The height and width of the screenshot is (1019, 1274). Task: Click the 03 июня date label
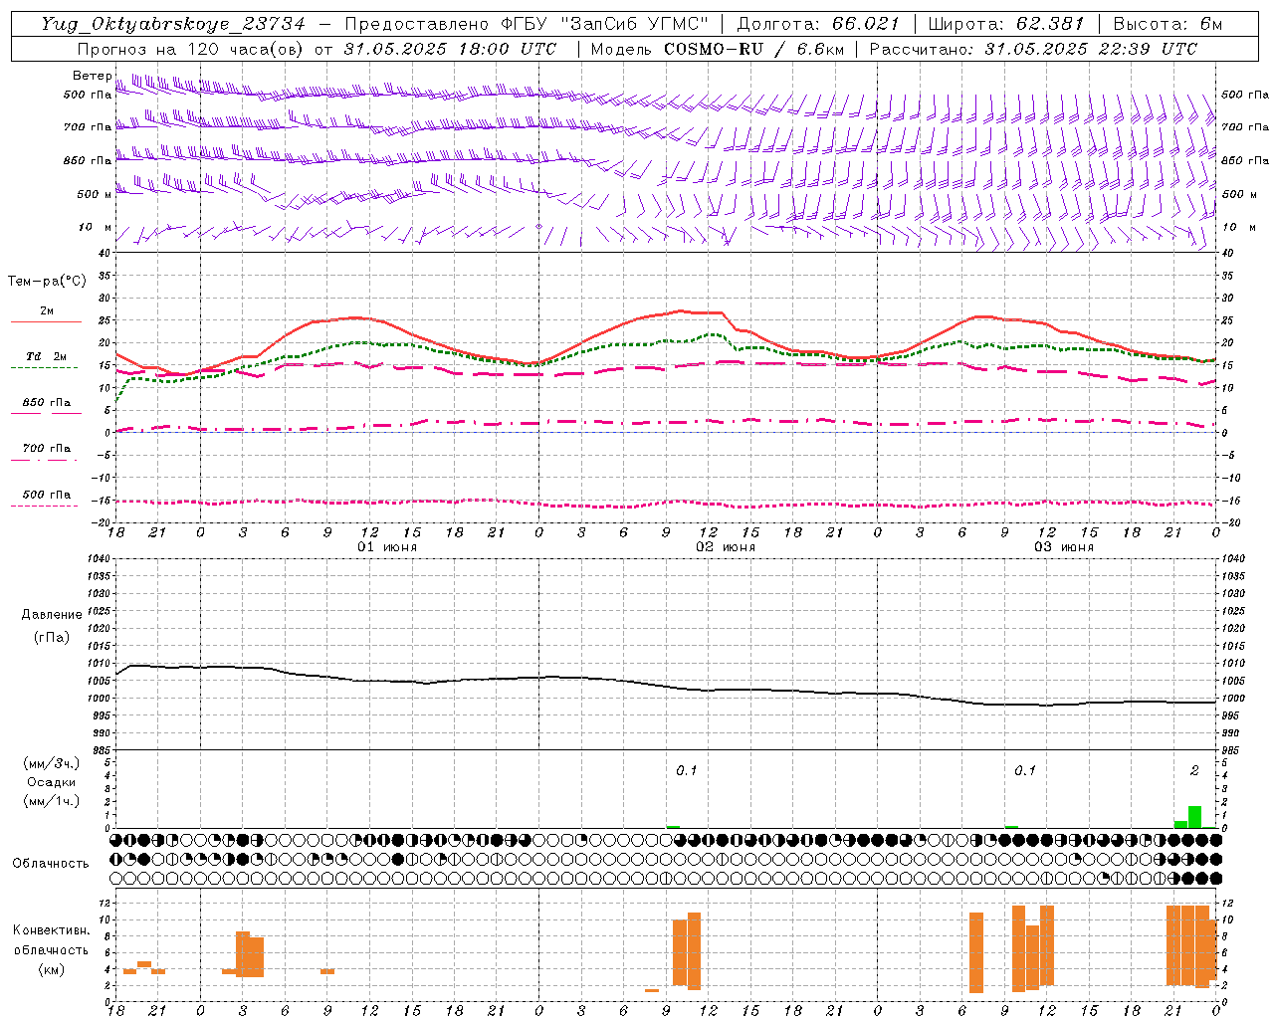coord(1064,547)
